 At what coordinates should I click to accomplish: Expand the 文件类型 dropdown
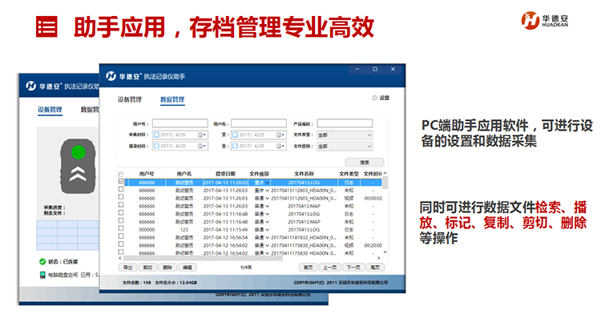pyautogui.click(x=345, y=135)
